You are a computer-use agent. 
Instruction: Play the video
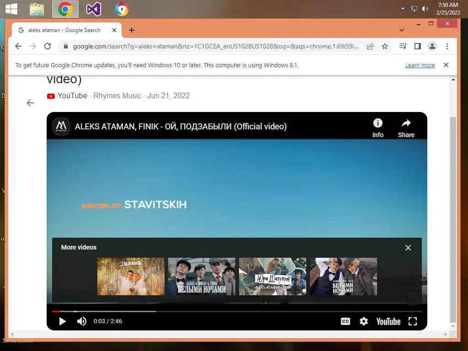coord(62,321)
